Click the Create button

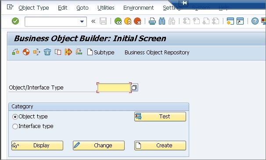[160, 146]
